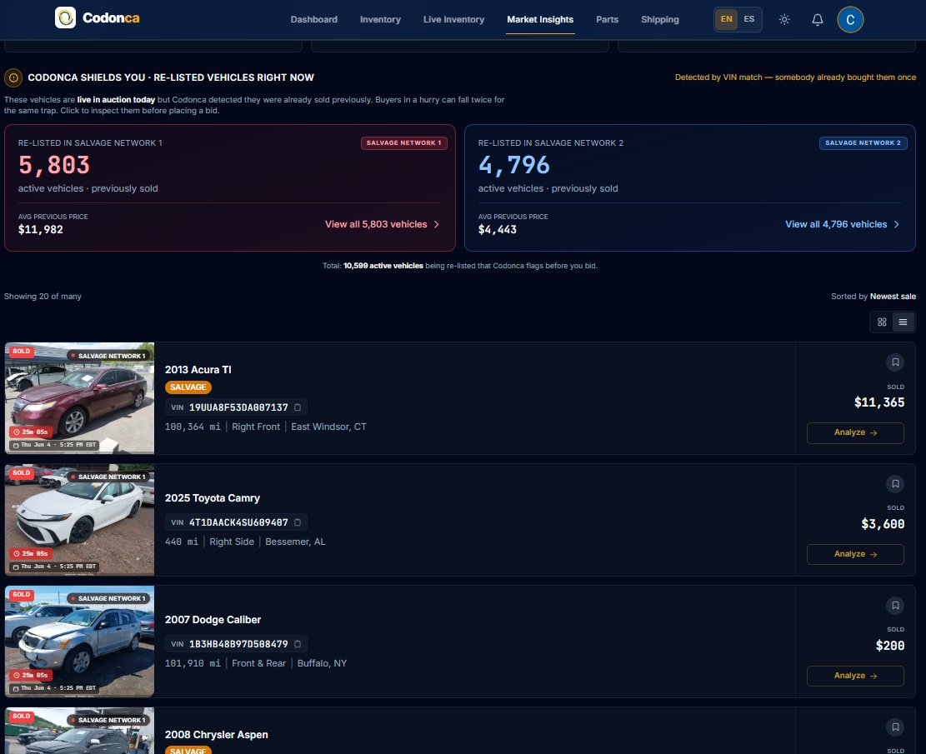Bookmark the 2013 Acura Tl listing
The image size is (926, 754).
(x=895, y=362)
